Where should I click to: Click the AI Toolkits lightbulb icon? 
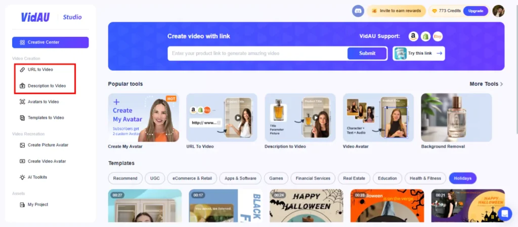pos(22,177)
